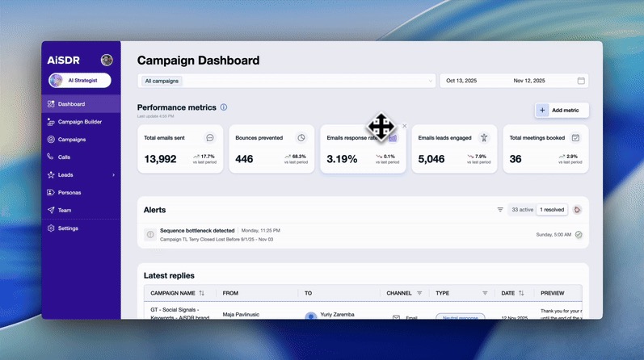
Task: Click the user profile avatar in sidebar
Action: pos(107,61)
